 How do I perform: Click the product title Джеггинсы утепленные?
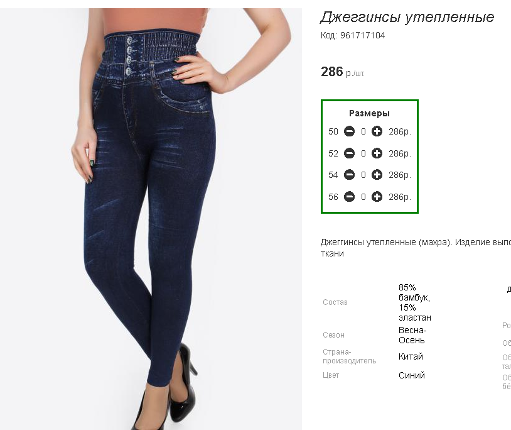click(x=407, y=17)
